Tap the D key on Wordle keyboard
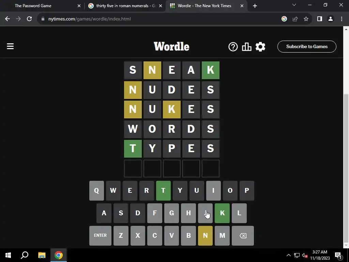The height and width of the screenshot is (262, 349). click(138, 213)
